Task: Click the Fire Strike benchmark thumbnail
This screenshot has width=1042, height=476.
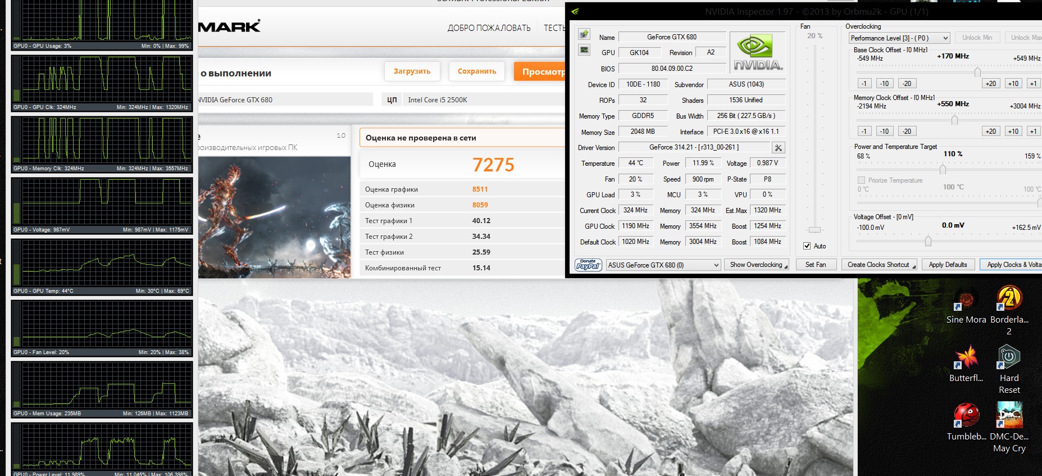Action: pyautogui.click(x=274, y=217)
